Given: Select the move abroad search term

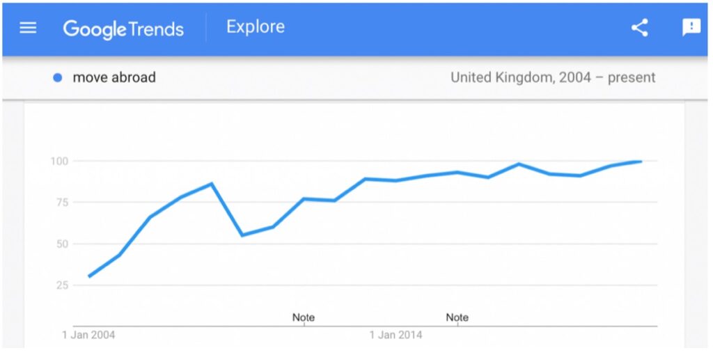Looking at the screenshot, I should tap(114, 78).
